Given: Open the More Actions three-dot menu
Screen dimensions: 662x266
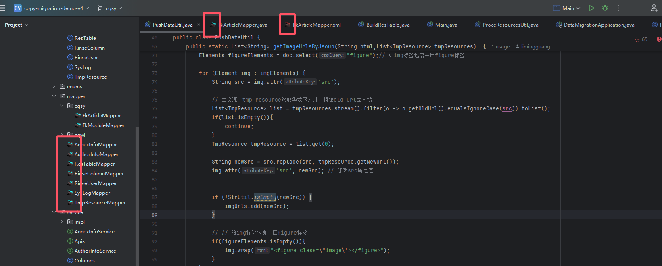Looking at the screenshot, I should click(618, 8).
